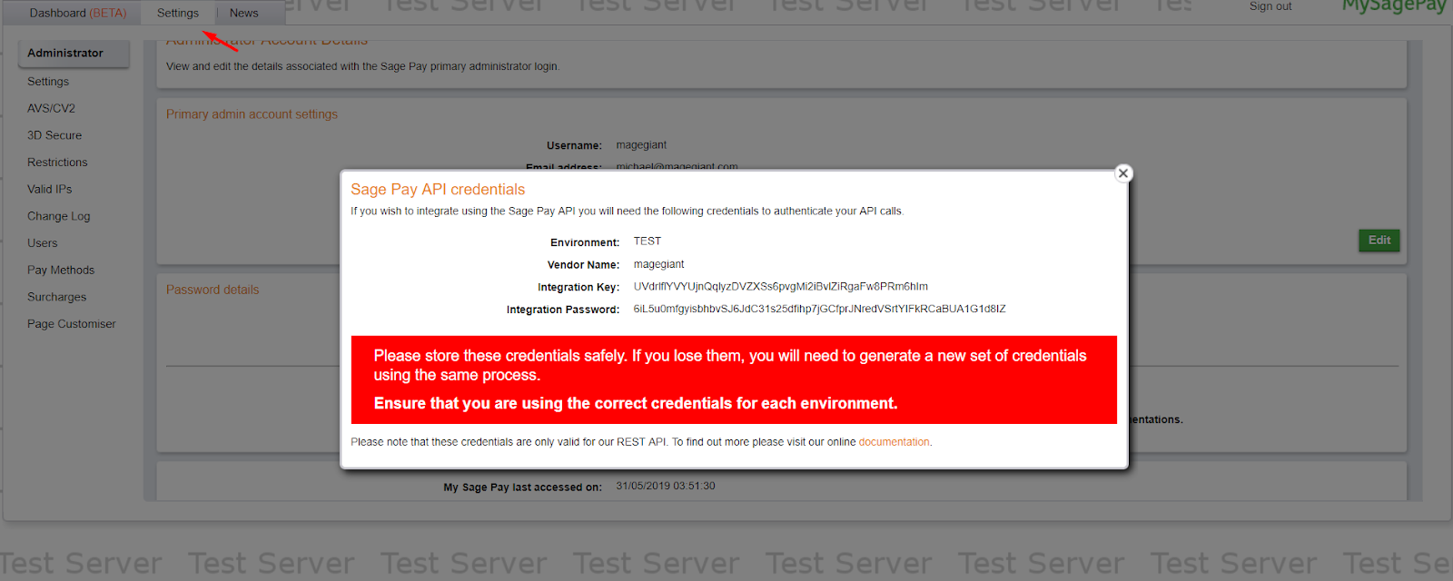Select Administrator in the sidebar
Viewport: 1453px width, 581px height.
(x=74, y=54)
